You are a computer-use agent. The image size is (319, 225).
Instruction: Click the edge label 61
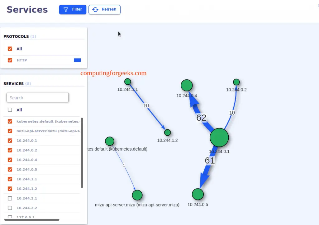pos(210,161)
